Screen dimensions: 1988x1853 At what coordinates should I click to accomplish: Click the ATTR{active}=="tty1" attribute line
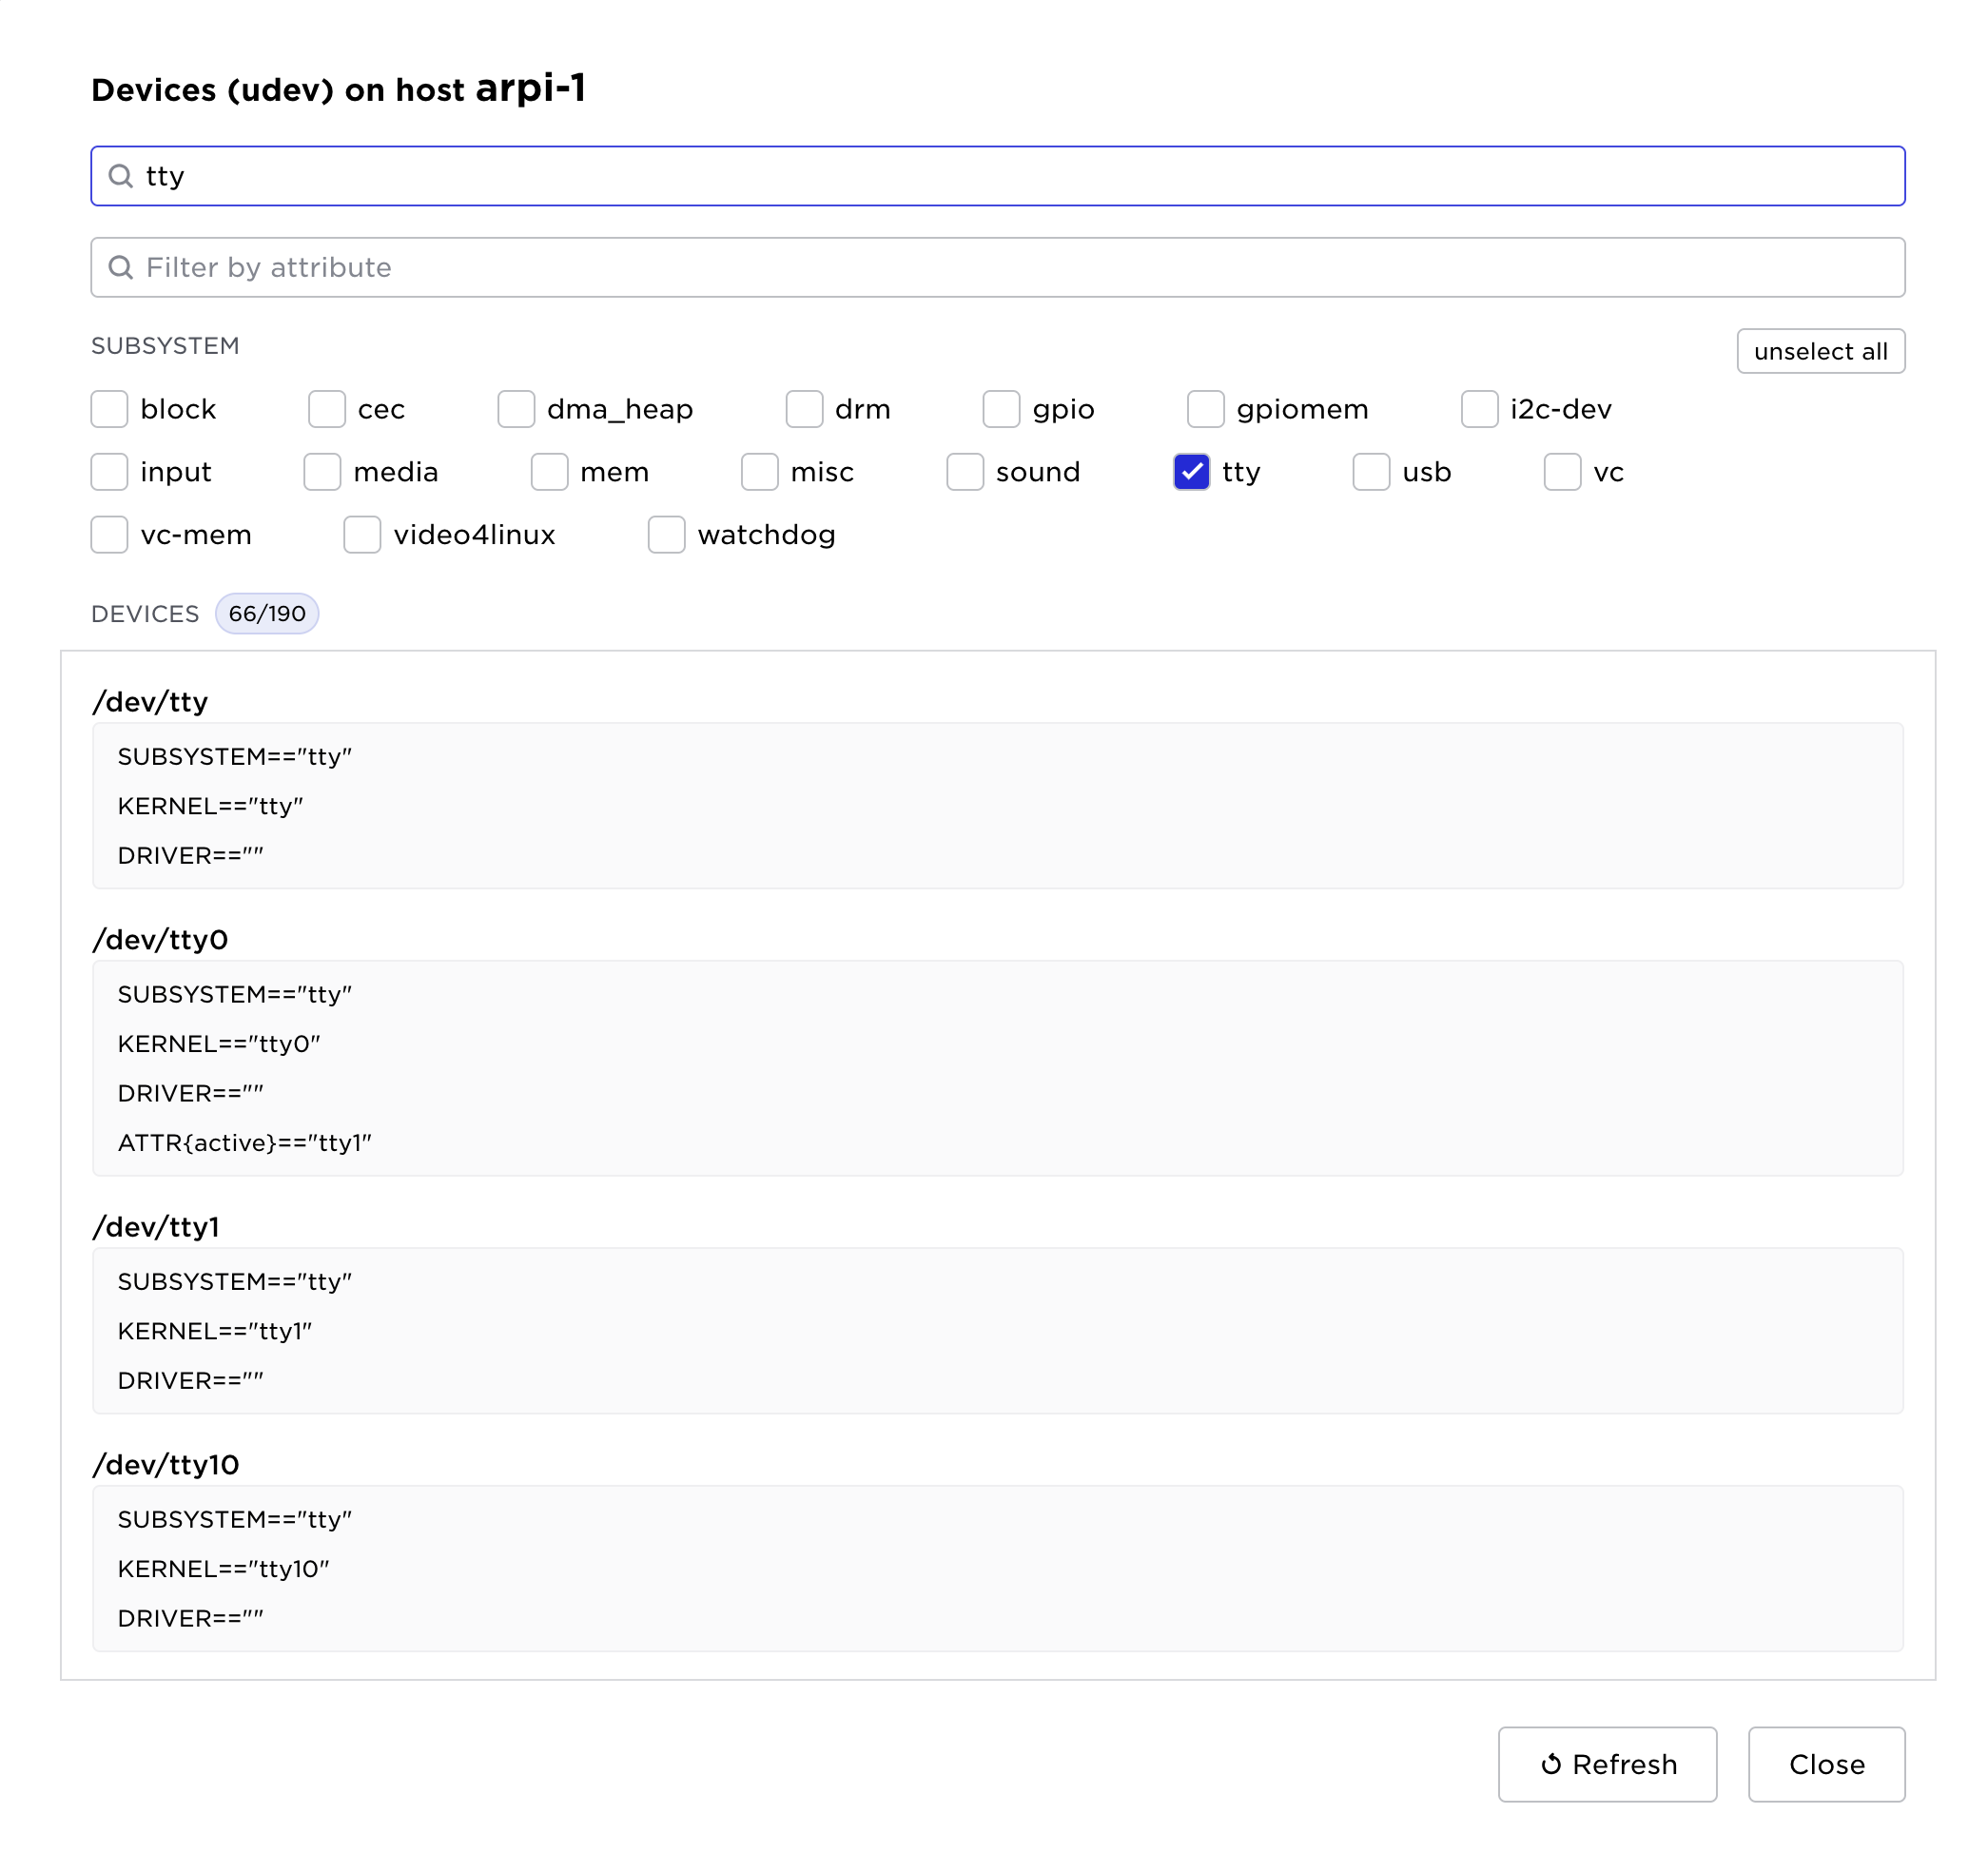[x=245, y=1143]
